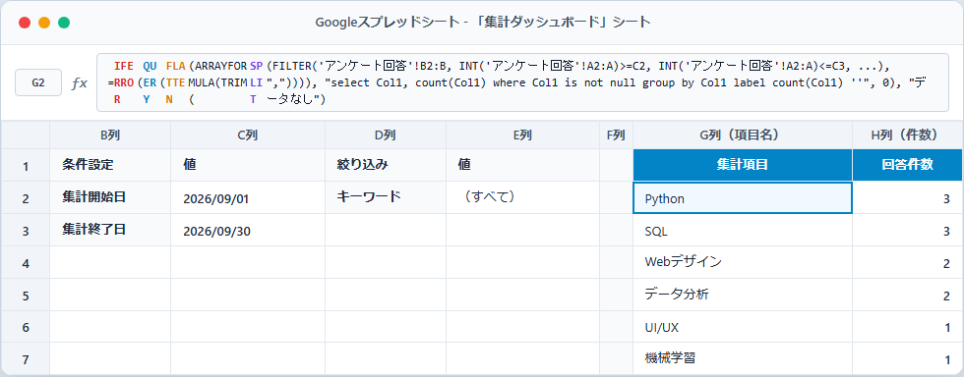Click the 機械学習 cell
The height and width of the screenshot is (377, 964).
pos(743,358)
